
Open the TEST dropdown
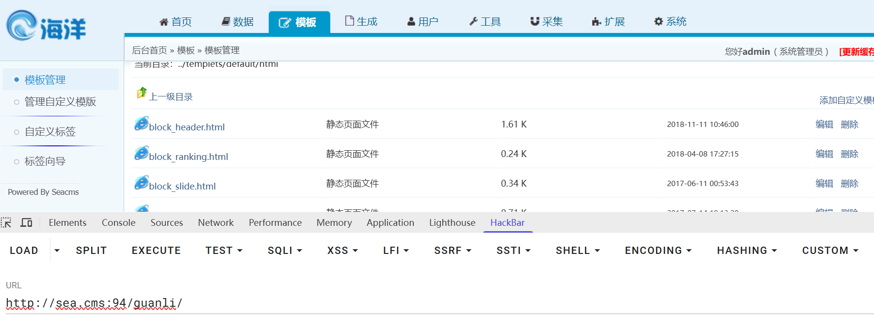tap(224, 251)
